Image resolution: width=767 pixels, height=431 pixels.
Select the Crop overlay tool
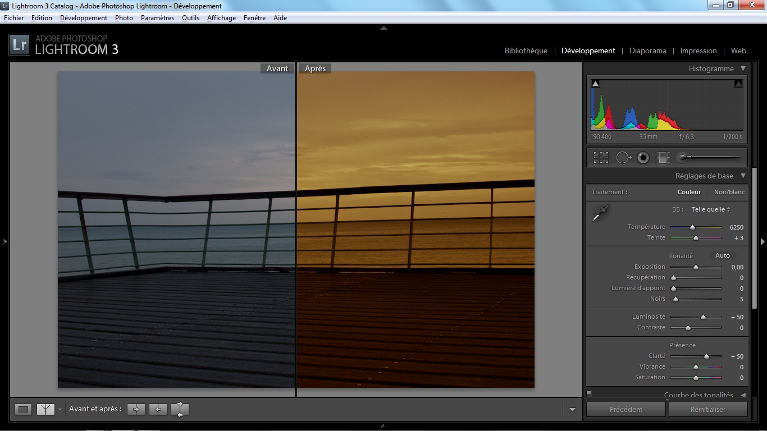601,158
